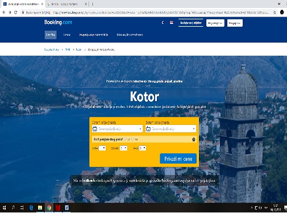Open Task View on the taskbar
The height and width of the screenshot is (213, 287).
coord(22,208)
